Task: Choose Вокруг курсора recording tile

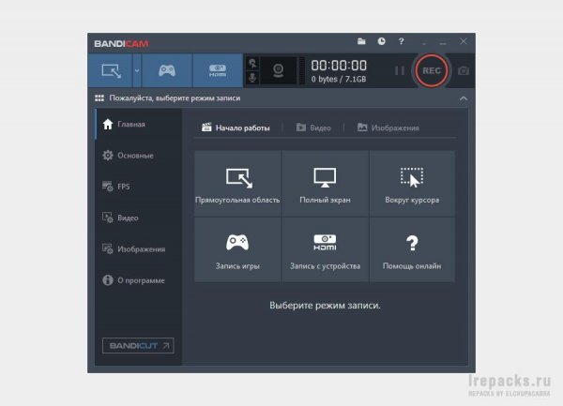Action: [x=412, y=183]
